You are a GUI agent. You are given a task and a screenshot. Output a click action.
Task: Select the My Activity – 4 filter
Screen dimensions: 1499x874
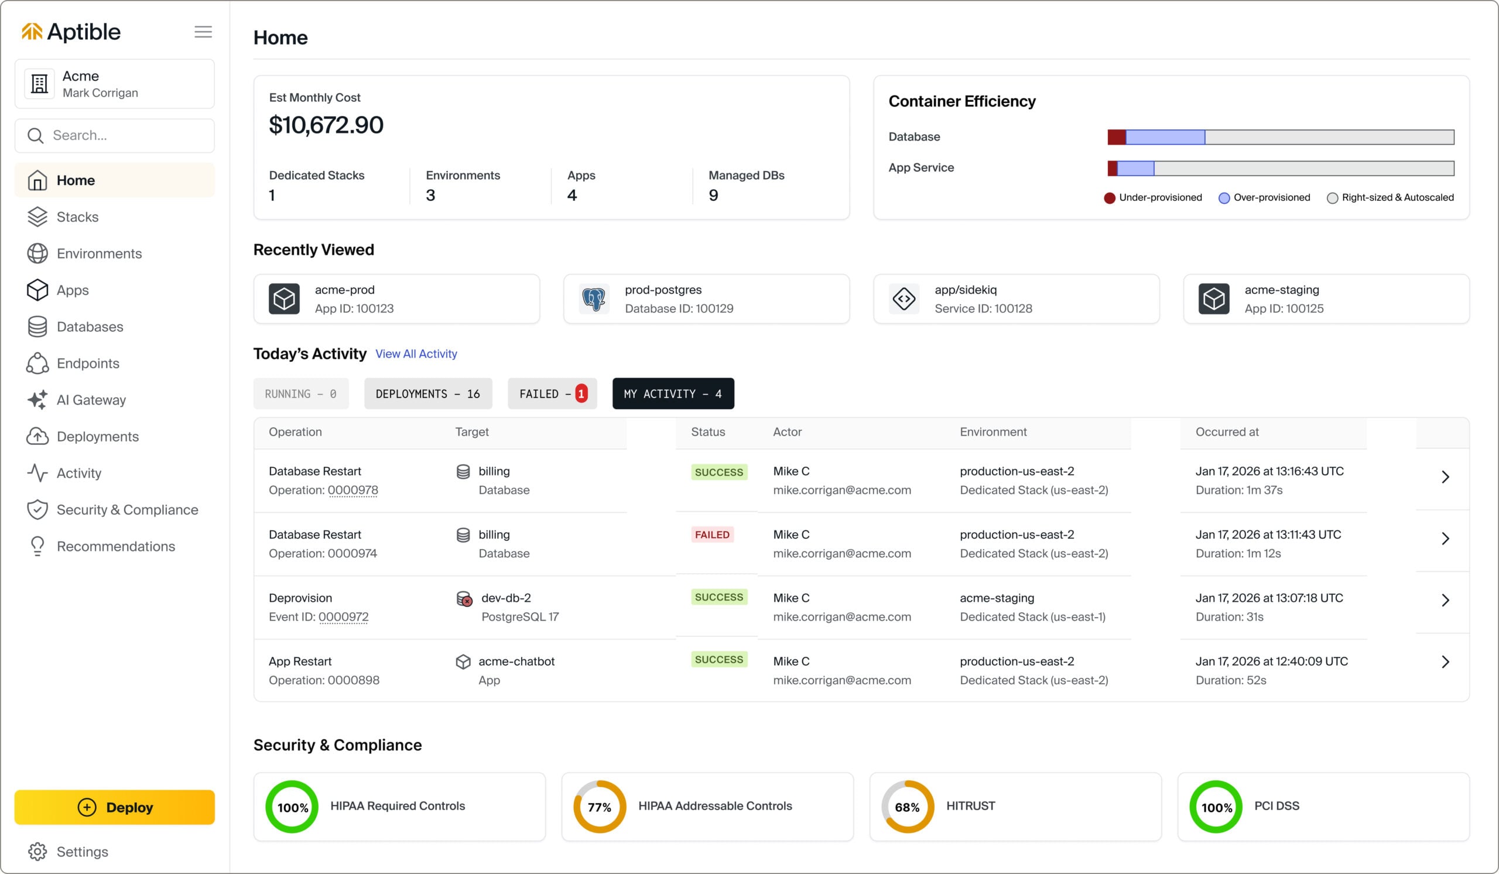[673, 393]
